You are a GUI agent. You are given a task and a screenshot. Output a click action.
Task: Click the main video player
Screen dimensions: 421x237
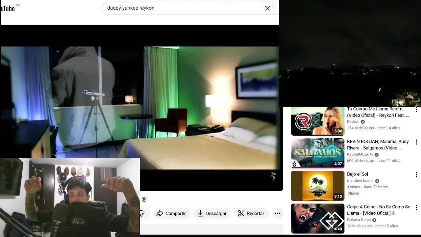[x=141, y=108]
